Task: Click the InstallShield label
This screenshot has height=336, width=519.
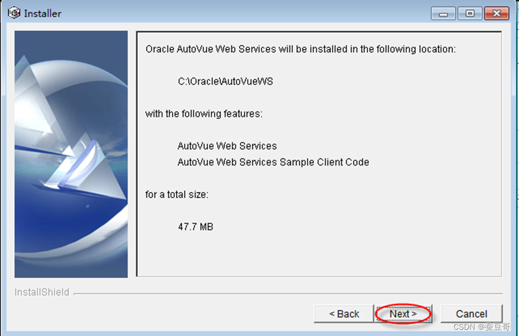Action: (x=42, y=292)
